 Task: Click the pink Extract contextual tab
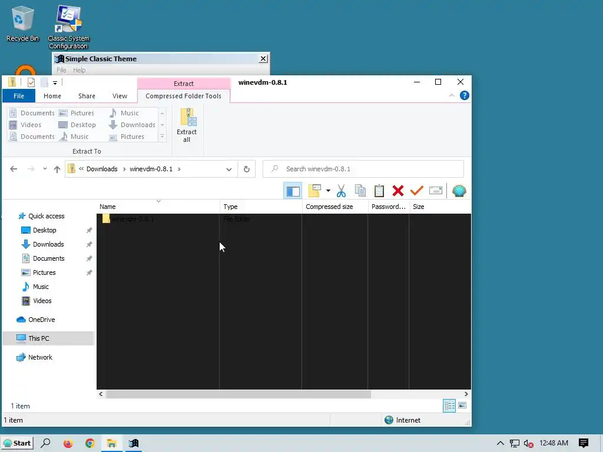[x=184, y=84]
